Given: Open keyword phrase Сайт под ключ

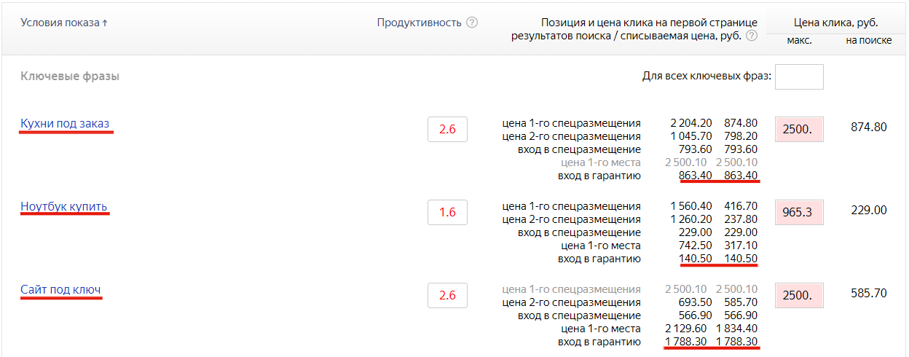Looking at the screenshot, I should pos(60,290).
